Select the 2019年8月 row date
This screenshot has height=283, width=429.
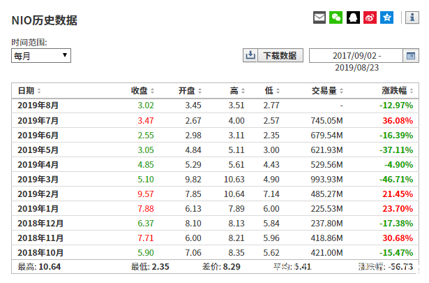pos(38,106)
